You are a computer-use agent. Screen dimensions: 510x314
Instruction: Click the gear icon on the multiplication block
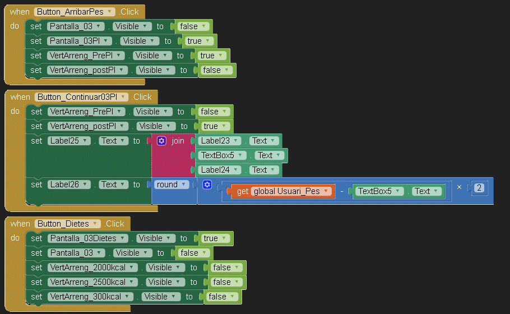(207, 184)
